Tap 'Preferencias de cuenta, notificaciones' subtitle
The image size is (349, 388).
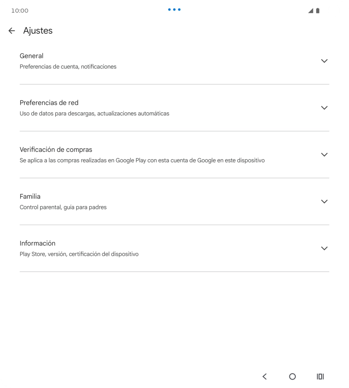68,67
